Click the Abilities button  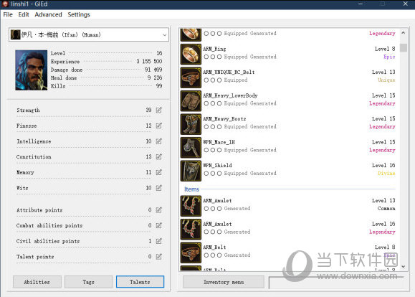pyautogui.click(x=37, y=282)
